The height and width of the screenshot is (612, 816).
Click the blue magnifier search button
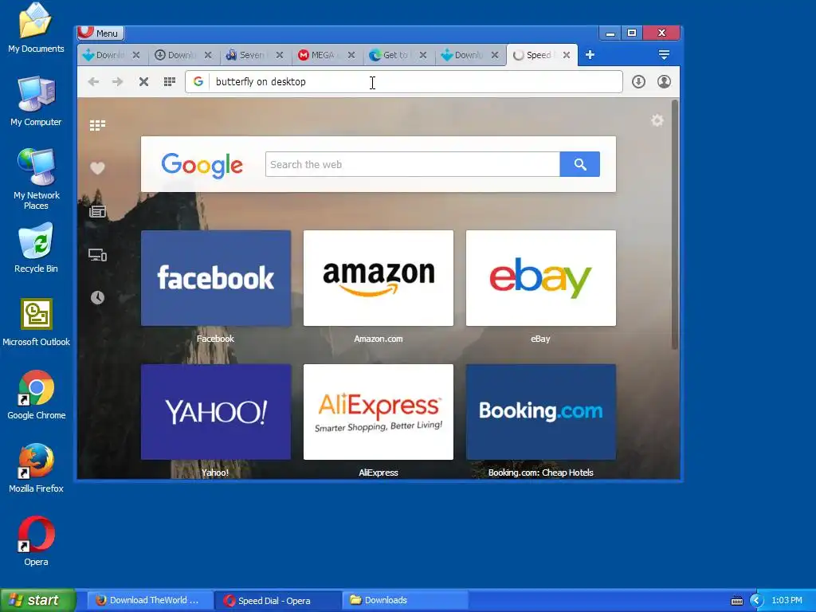[580, 164]
